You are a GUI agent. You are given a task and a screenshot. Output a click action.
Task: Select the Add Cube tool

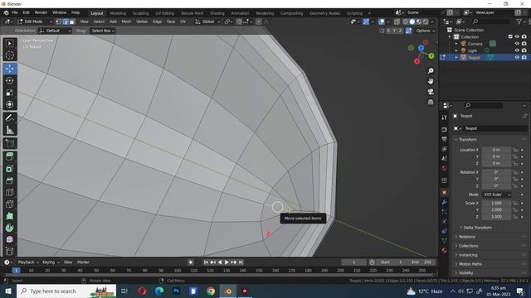click(x=9, y=143)
